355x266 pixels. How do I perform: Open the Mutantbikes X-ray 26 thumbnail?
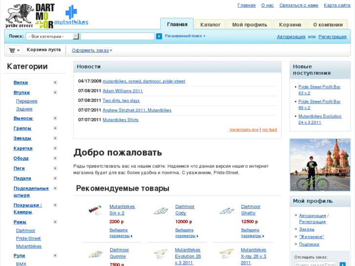(x=227, y=253)
